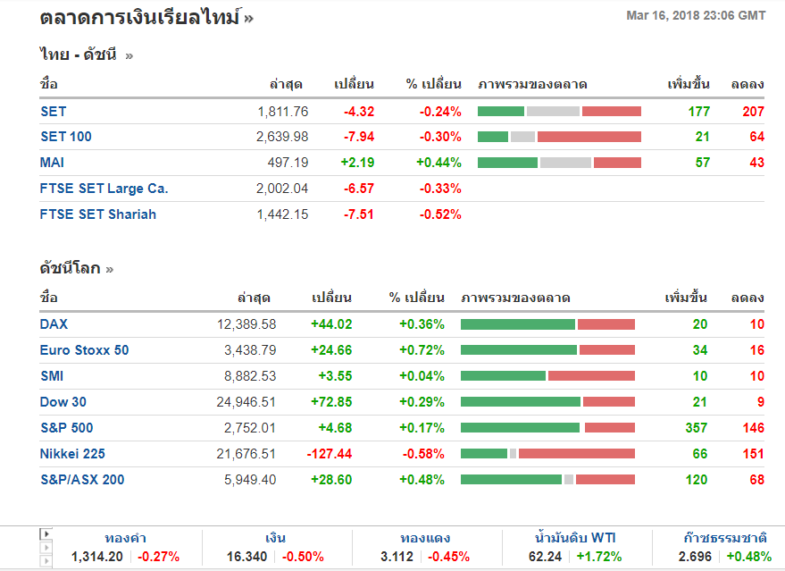Open the เงิน commodity link

pos(275,539)
